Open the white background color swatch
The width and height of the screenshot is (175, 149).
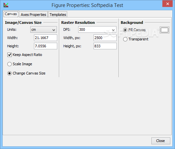[164, 30]
